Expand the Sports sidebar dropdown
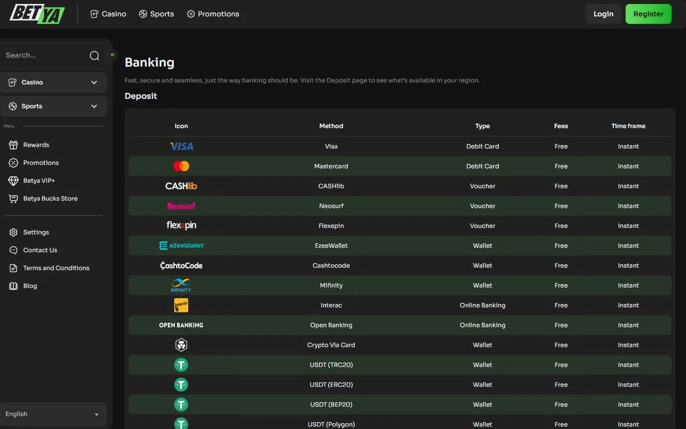 (x=53, y=106)
